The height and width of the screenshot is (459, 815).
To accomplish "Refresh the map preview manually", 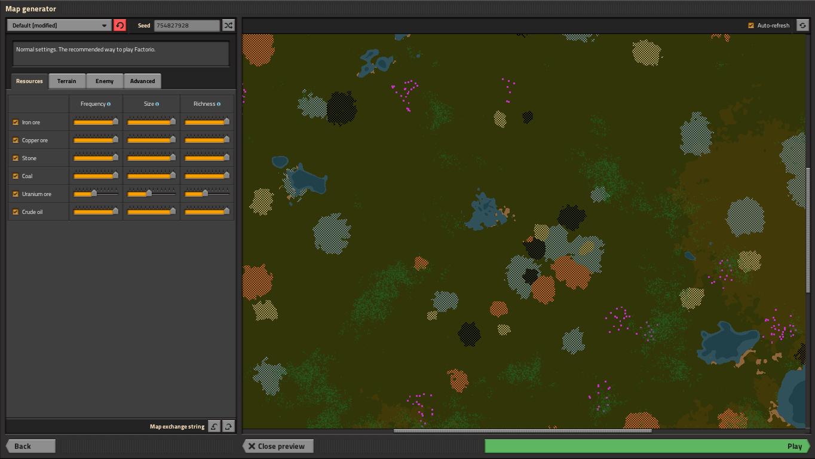I will point(802,25).
